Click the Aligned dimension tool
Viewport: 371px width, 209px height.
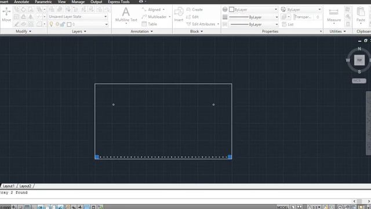[x=151, y=10]
